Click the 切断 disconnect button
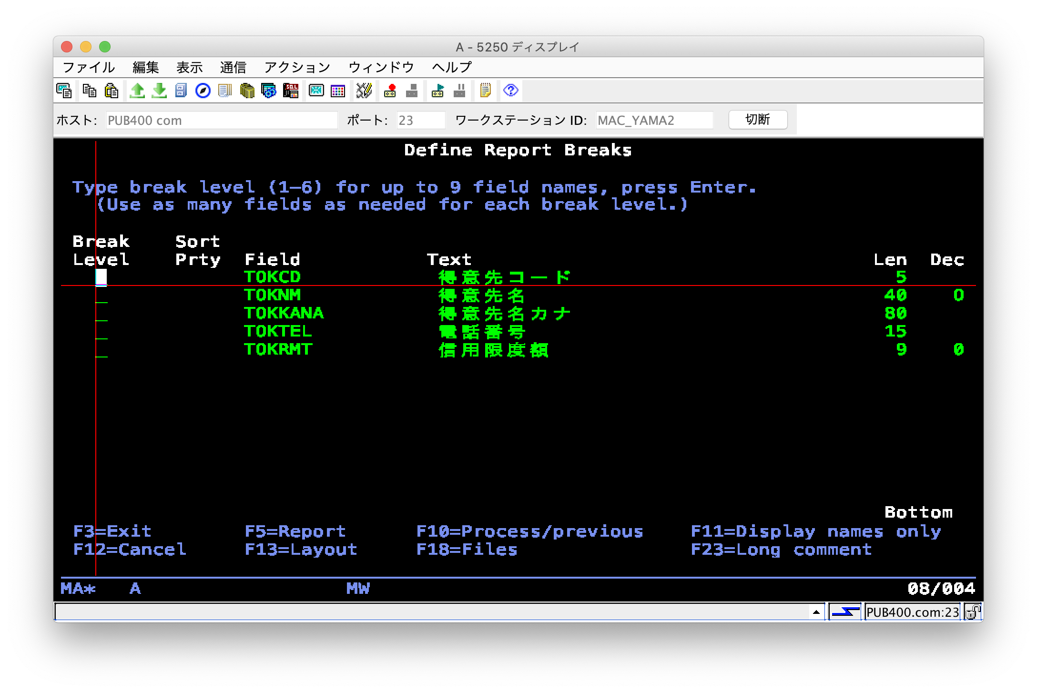1037x693 pixels. pos(758,120)
